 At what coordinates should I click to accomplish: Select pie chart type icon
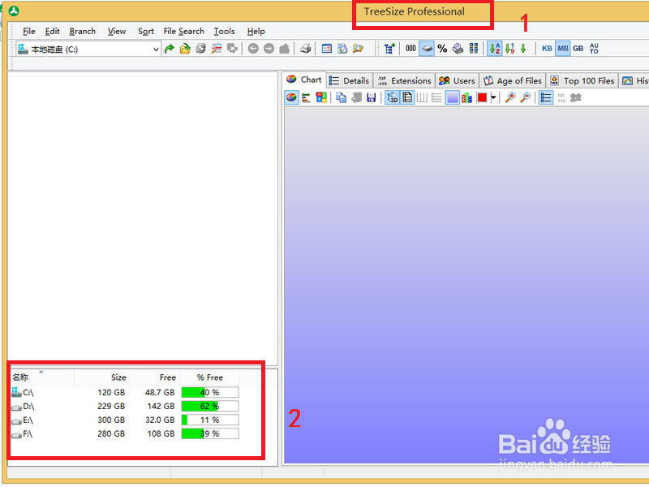click(291, 97)
